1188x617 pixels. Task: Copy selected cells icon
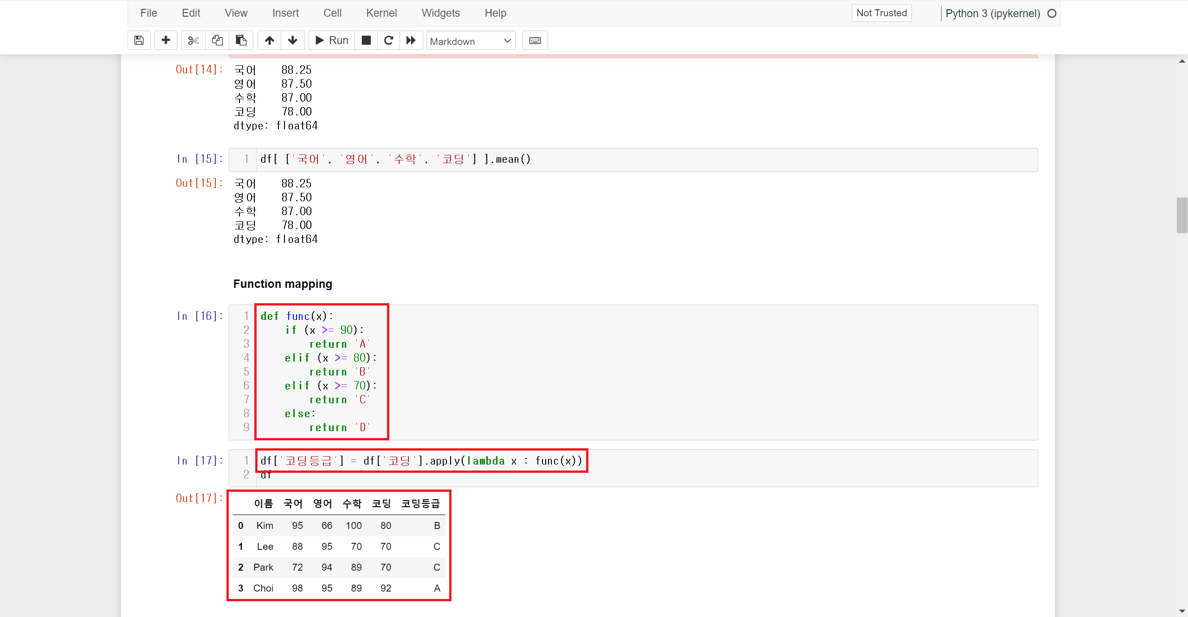217,40
